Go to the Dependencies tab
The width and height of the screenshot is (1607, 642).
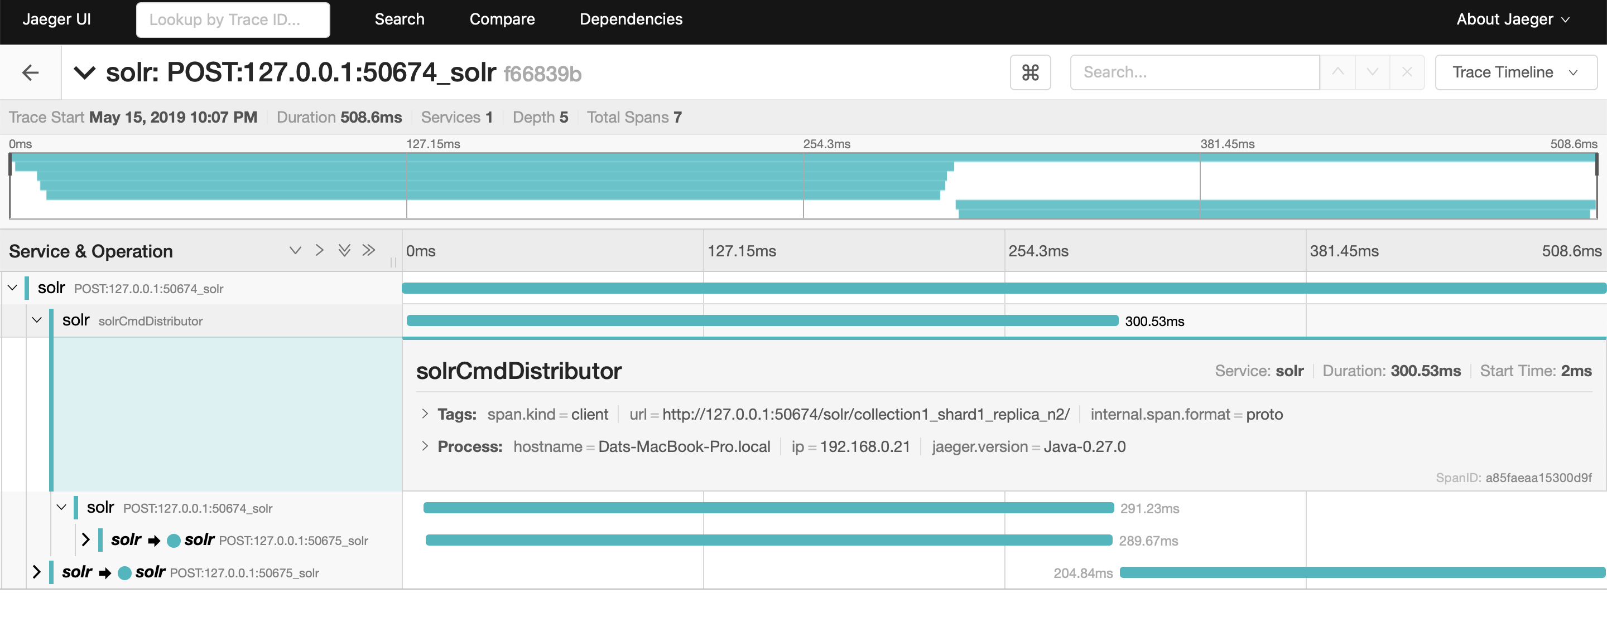[x=631, y=20]
